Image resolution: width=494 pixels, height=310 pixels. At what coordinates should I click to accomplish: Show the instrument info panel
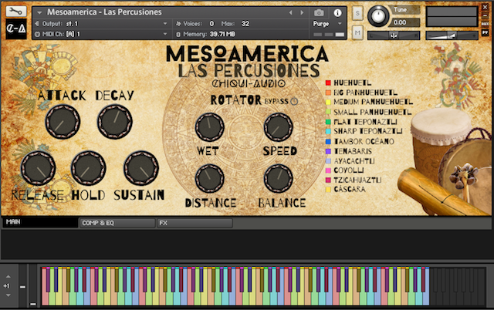point(337,13)
